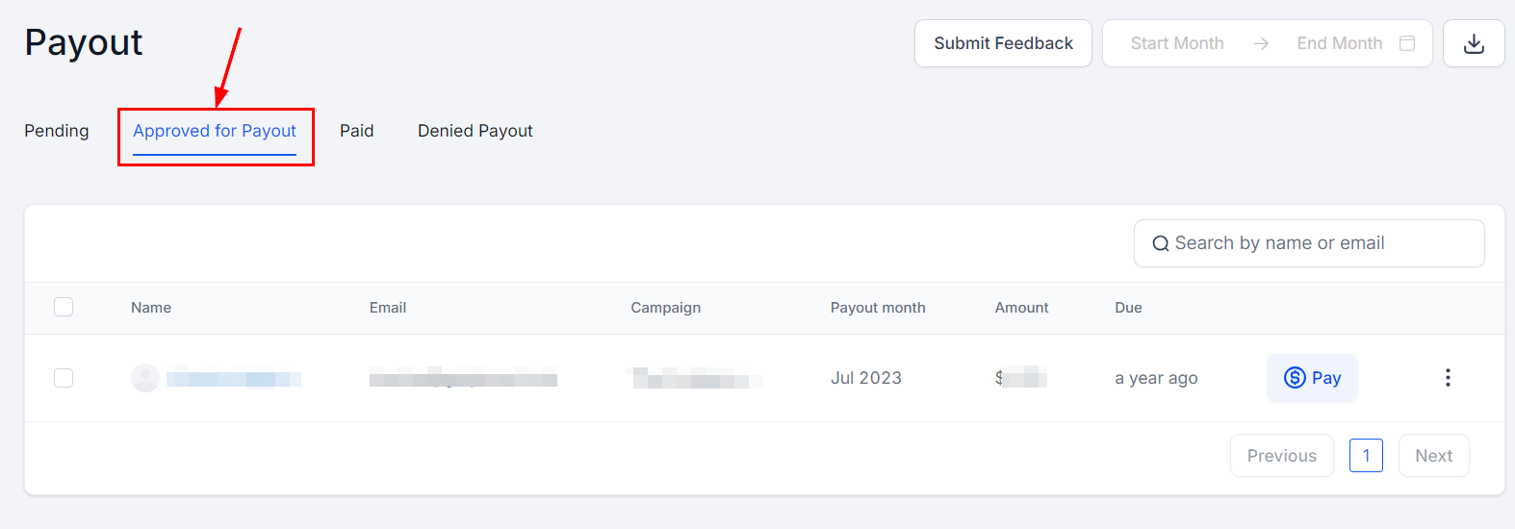The image size is (1515, 529).
Task: Click the Submit Feedback button
Action: point(1003,43)
